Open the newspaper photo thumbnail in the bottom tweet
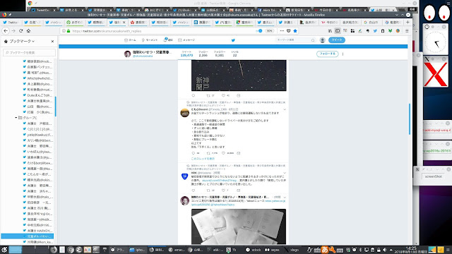The image size is (452, 254). [239, 226]
